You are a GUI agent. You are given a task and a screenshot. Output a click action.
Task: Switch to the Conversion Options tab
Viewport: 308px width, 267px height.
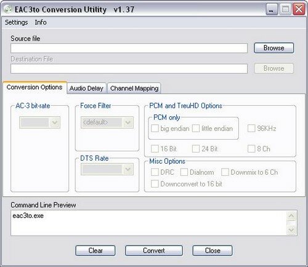coord(34,87)
